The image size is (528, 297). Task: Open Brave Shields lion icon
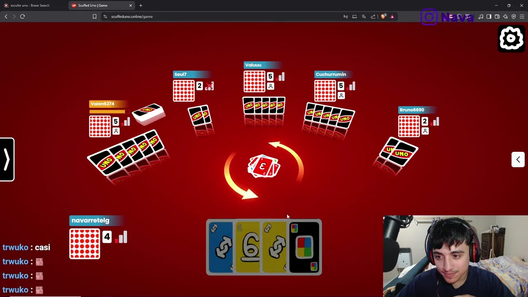tap(383, 16)
